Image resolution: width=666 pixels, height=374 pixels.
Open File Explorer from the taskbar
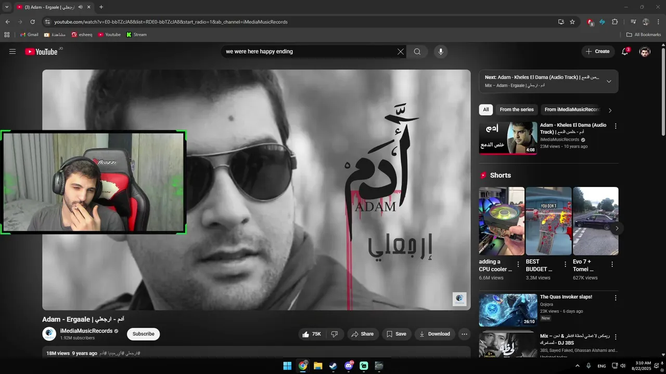318,366
